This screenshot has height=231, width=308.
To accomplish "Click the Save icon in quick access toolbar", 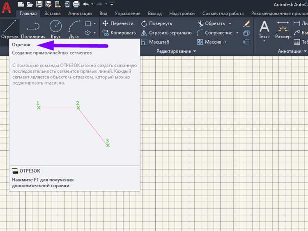I will (39, 5).
